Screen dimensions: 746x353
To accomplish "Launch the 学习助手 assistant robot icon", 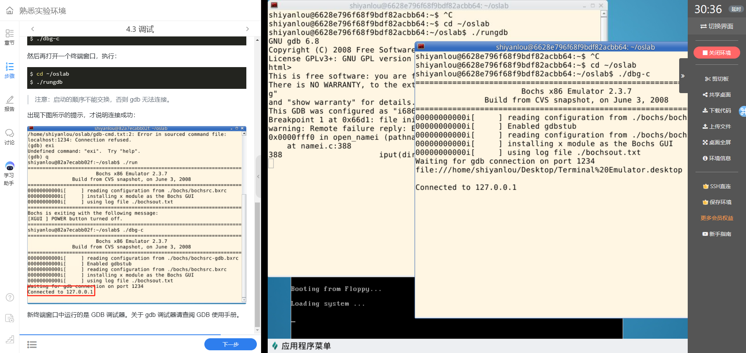I will click(x=10, y=173).
